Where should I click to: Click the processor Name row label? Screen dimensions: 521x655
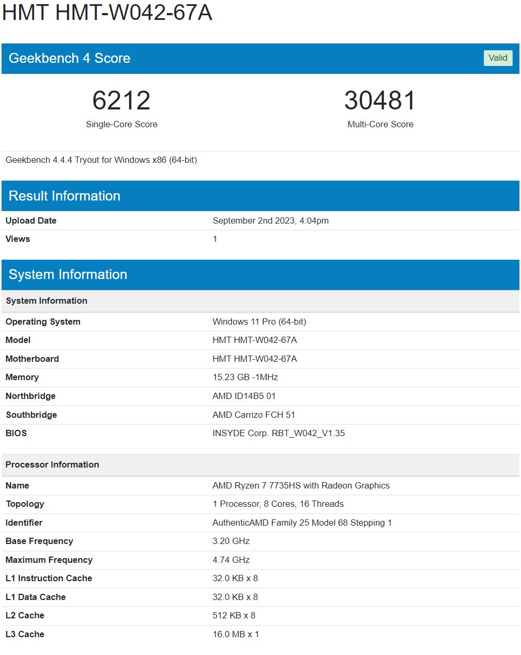click(x=17, y=485)
